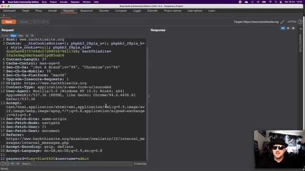The height and width of the screenshot is (171, 305).
Task: Open Decoder tab
Action: point(104,11)
